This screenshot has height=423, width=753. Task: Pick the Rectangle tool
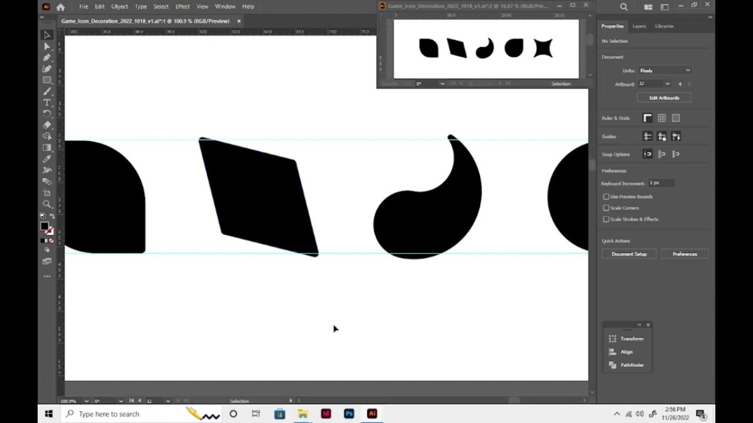47,80
